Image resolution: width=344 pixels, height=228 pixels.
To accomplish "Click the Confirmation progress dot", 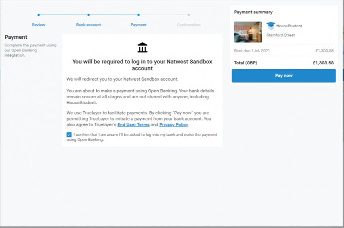I will pyautogui.click(x=189, y=15).
